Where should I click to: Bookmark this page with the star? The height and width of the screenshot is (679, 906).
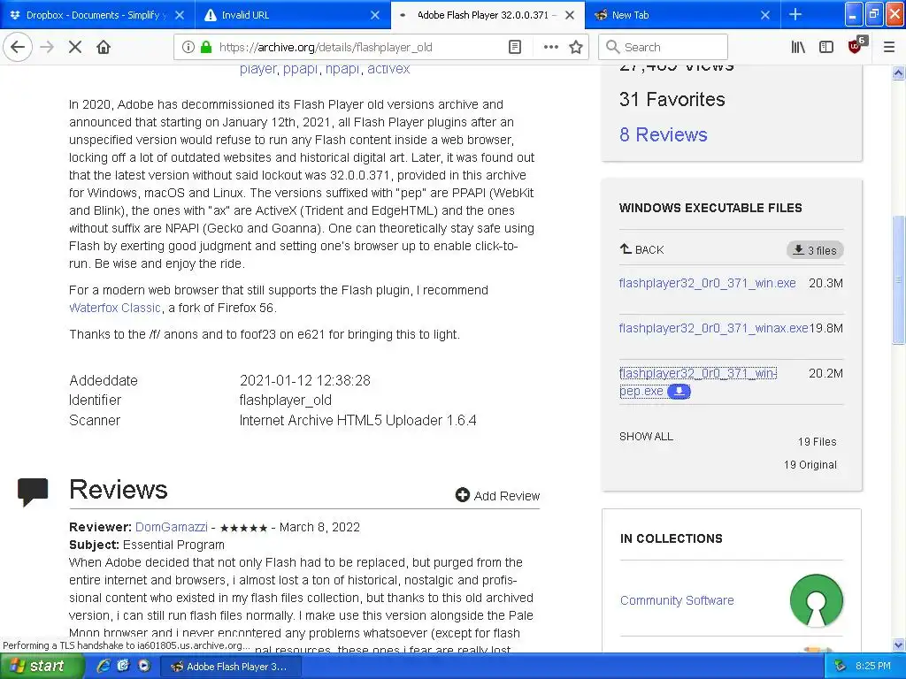575,47
